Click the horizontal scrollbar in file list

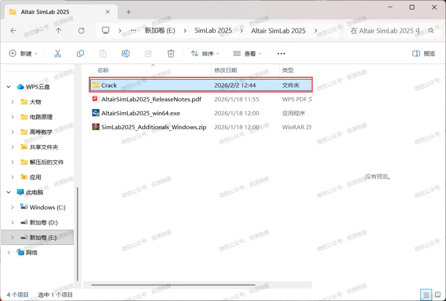[173, 285]
